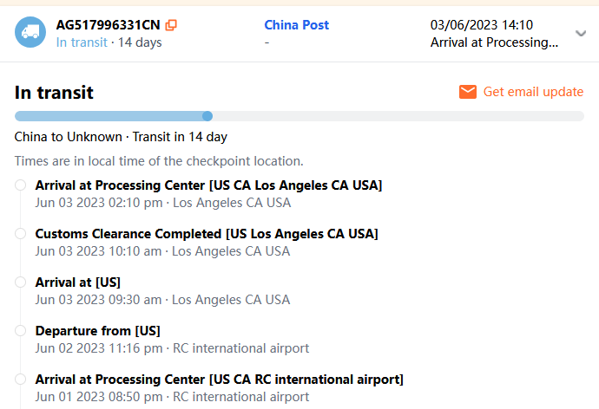Click the first timeline checkpoint circle
The width and height of the screenshot is (599, 409).
coord(20,185)
